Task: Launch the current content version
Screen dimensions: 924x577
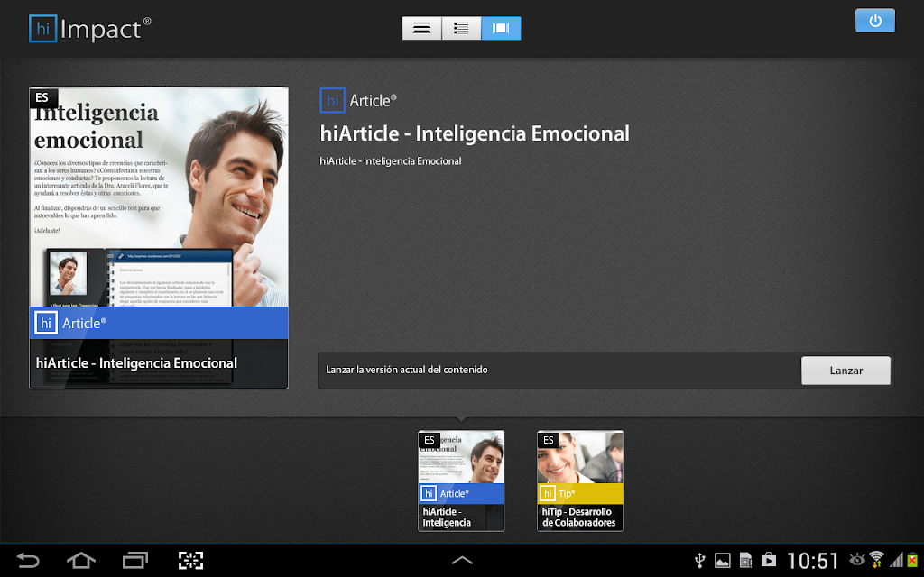Action: tap(845, 371)
